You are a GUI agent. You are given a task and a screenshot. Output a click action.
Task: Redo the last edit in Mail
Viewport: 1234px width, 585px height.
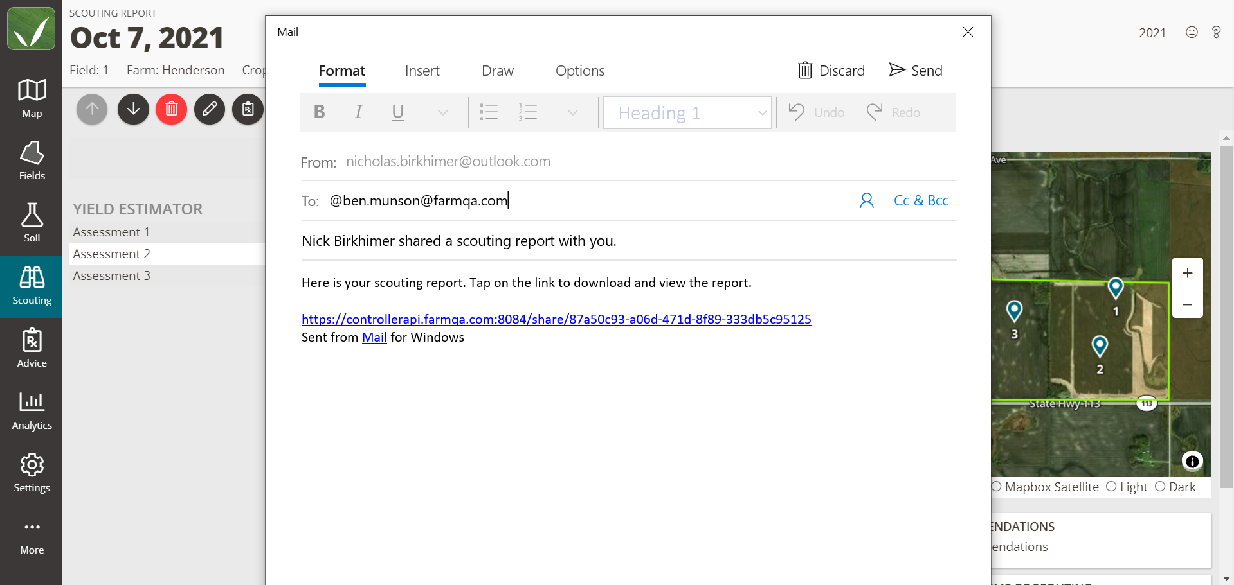coord(894,112)
